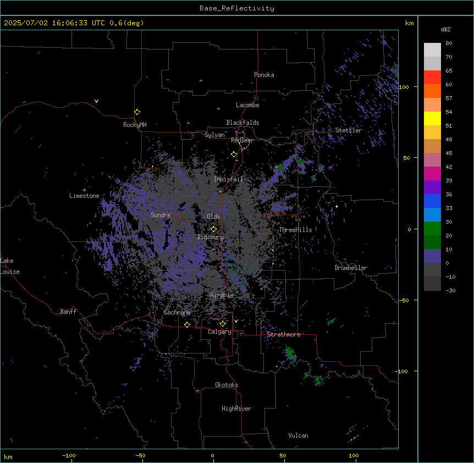
Task: Click the -50 tick on the vertical axis
Action: (404, 300)
